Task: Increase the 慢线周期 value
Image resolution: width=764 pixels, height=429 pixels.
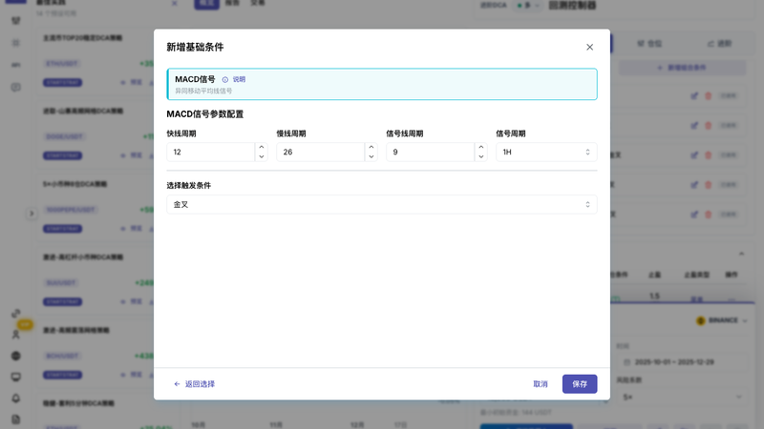Action: (371, 148)
